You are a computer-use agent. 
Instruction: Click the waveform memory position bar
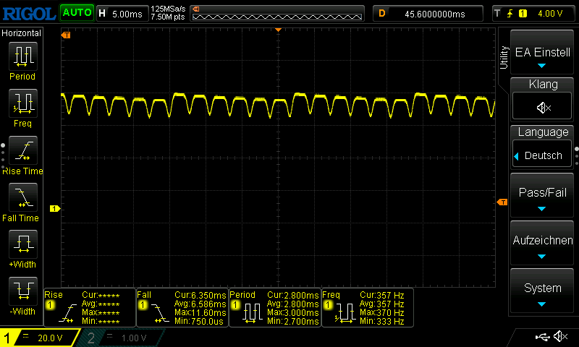278,13
